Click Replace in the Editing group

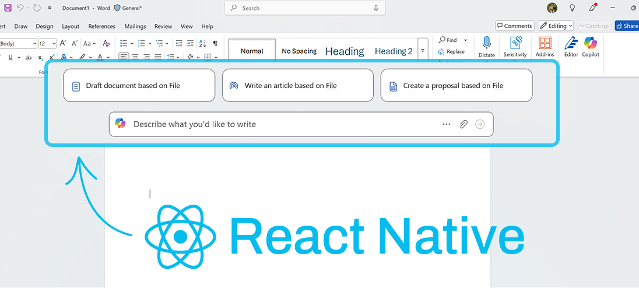point(451,51)
